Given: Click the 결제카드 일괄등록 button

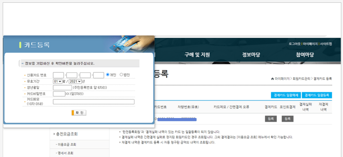Looking at the screenshot, I should 317,95.
